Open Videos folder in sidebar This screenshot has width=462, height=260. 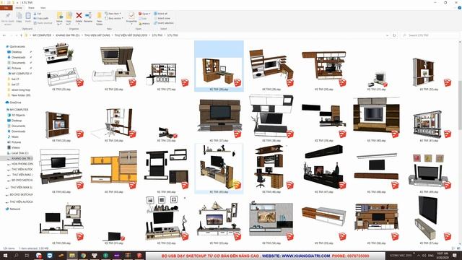pyautogui.click(x=16, y=147)
